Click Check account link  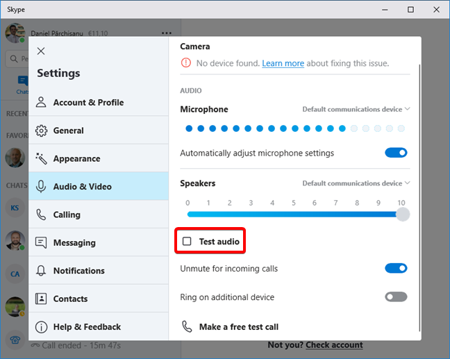(334, 344)
